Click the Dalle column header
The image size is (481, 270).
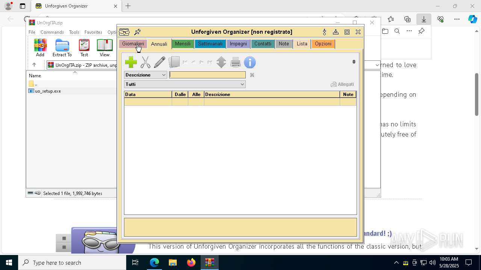tap(180, 94)
